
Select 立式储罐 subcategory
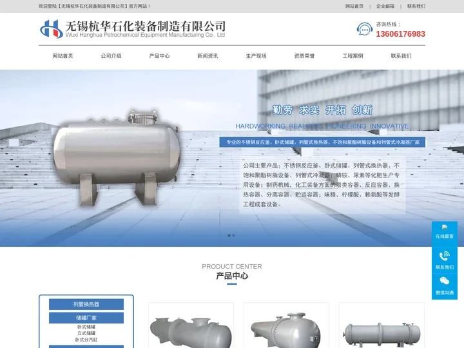click(86, 333)
